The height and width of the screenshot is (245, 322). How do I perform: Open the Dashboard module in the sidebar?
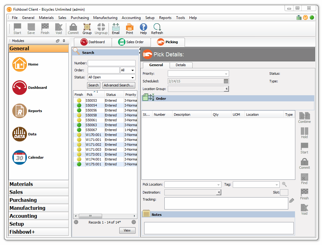[x=20, y=88]
